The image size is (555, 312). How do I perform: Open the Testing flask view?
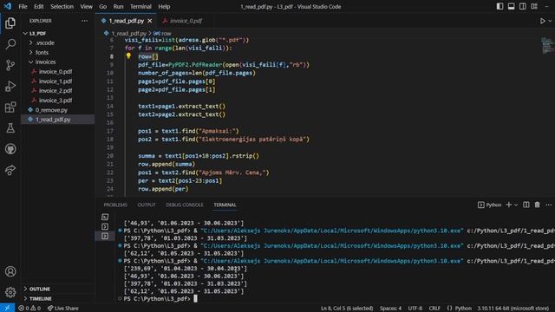point(10,128)
